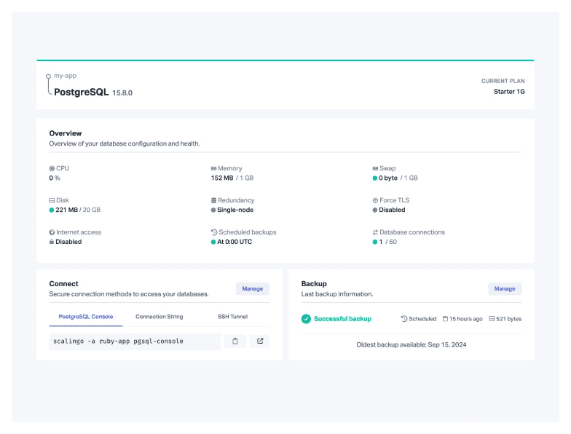Open Manage in the Backup panel
Viewport: 571px width, 434px height.
point(504,288)
